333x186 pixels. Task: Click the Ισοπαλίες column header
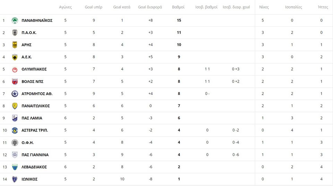[293, 7]
